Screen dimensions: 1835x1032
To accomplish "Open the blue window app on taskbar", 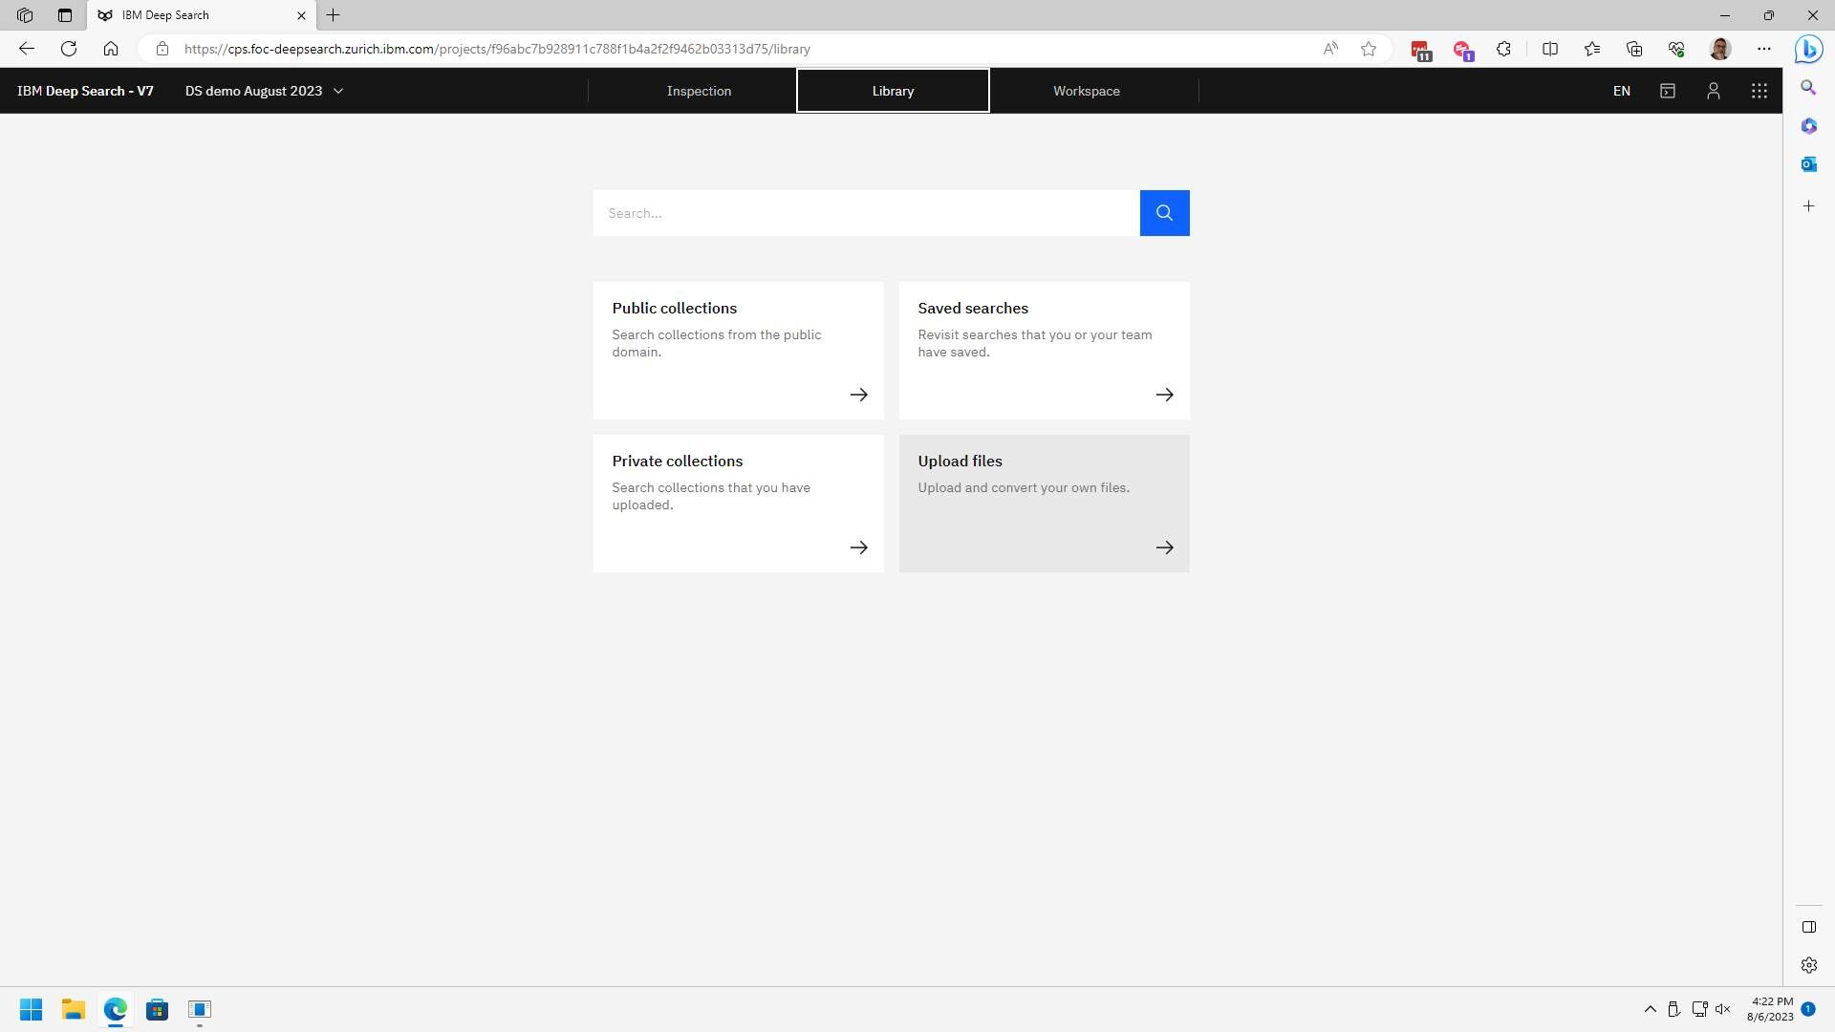I will [x=200, y=1010].
